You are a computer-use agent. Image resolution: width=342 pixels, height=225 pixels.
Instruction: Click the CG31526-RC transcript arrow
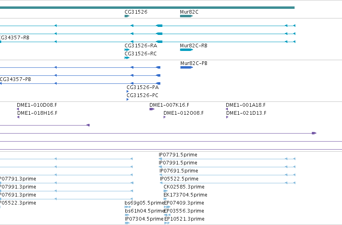127,58
